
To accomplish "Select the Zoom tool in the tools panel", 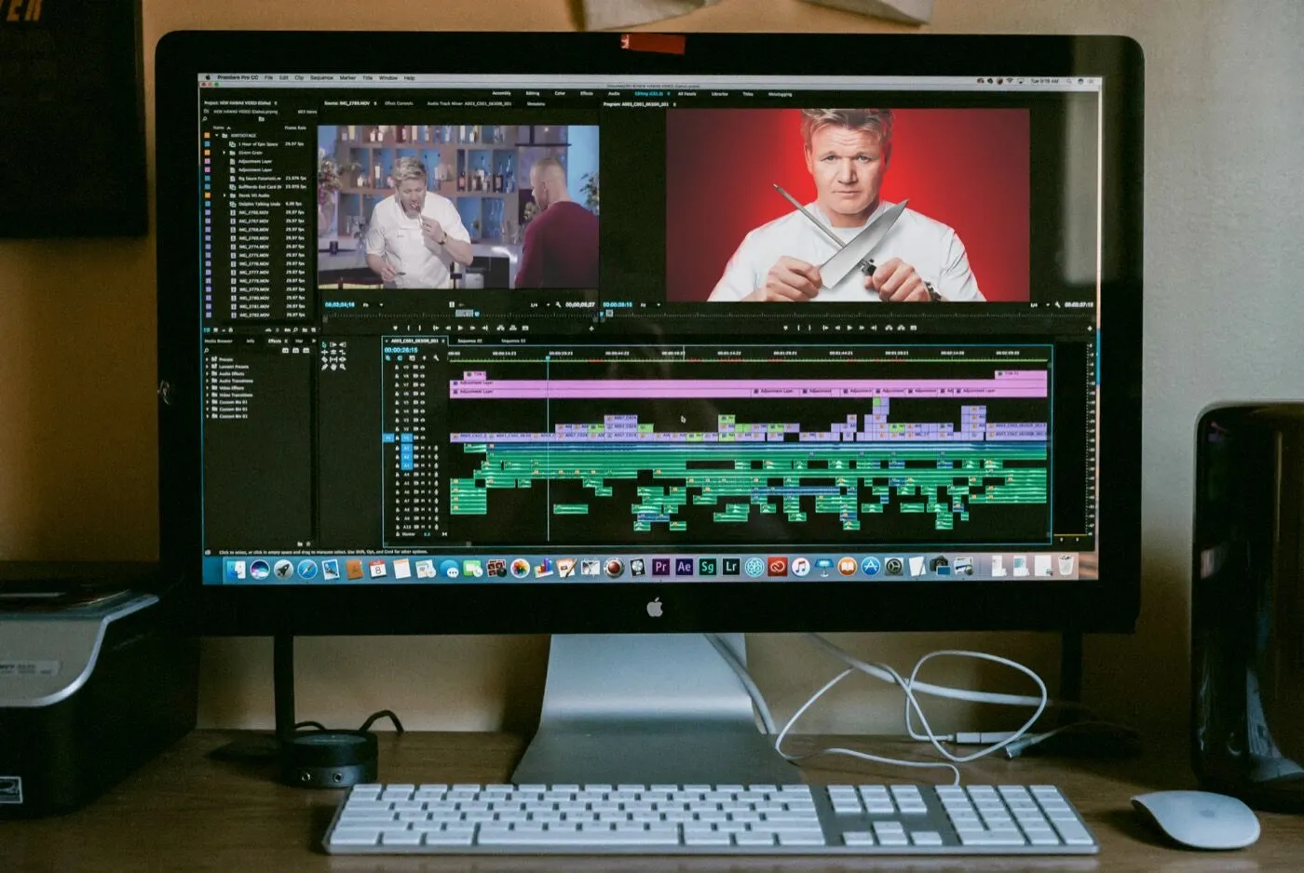I will coord(343,367).
